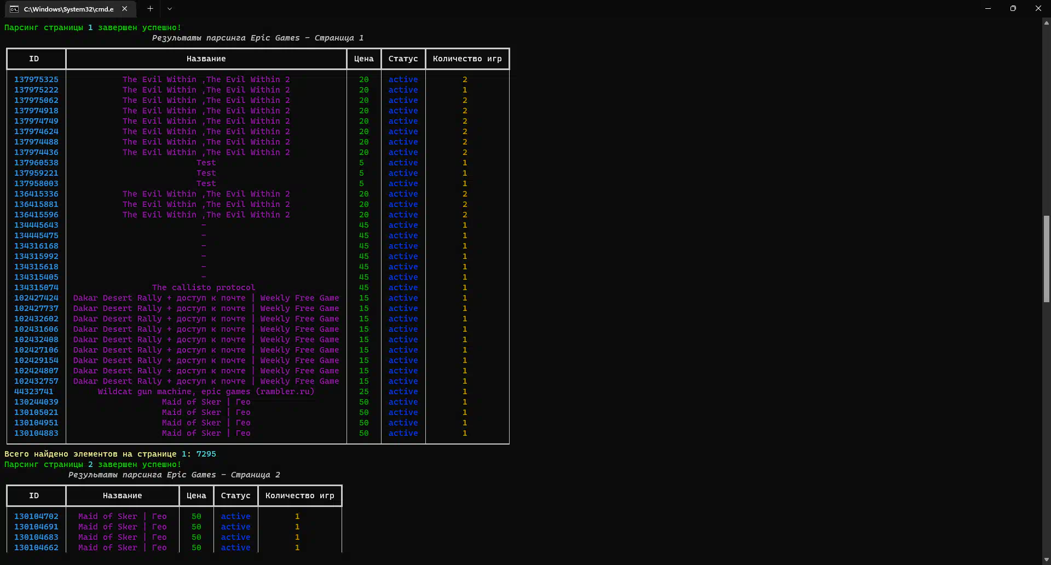Screen dimensions: 1051x565
Task: Click 'Результаты парсинга Epic Games – Страница 1' title
Action: click(x=258, y=38)
